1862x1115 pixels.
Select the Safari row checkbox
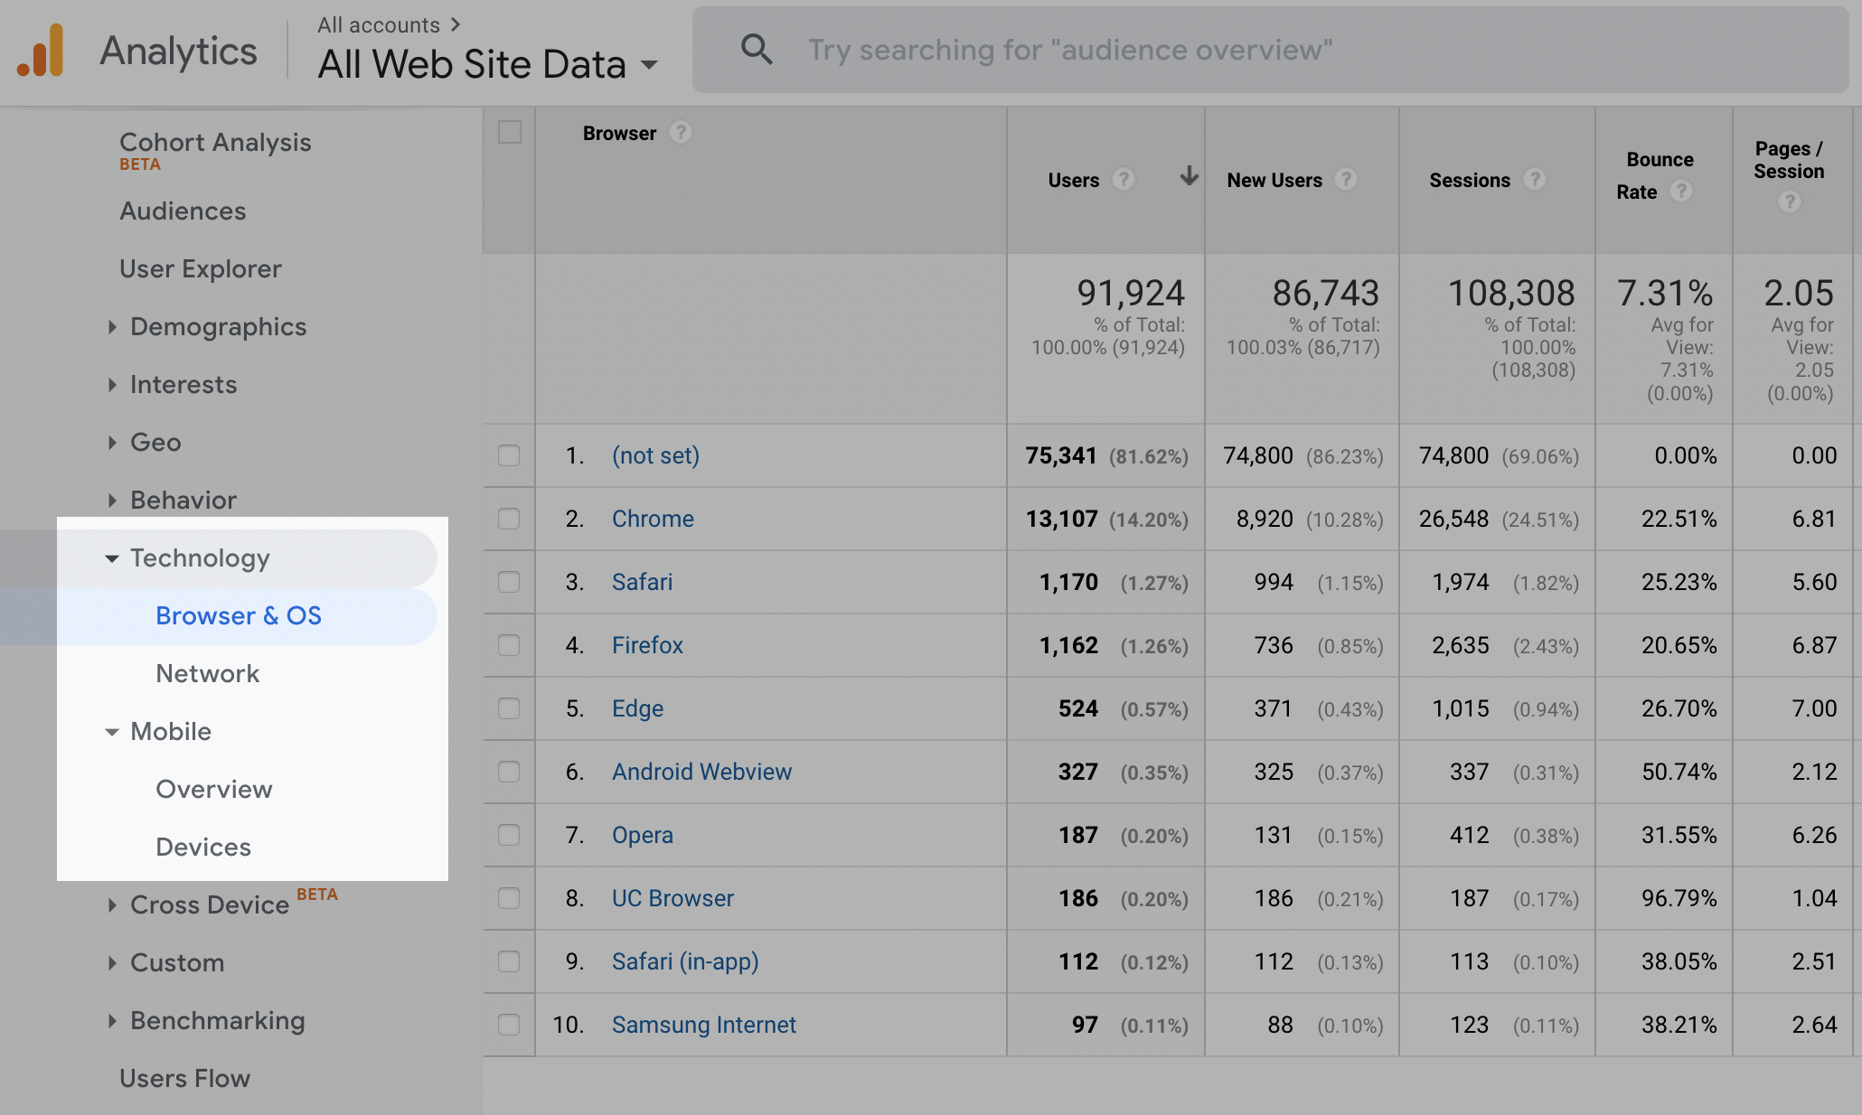(x=509, y=582)
